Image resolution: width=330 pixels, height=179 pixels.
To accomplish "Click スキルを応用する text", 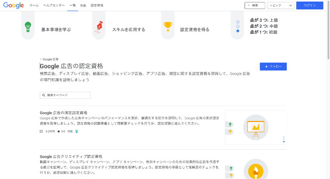I will coord(129,29).
